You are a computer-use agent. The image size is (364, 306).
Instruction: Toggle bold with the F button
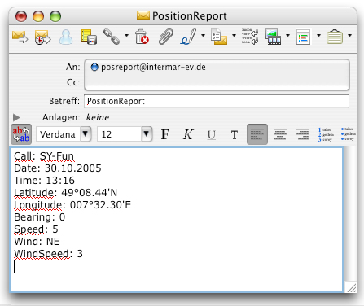[165, 134]
